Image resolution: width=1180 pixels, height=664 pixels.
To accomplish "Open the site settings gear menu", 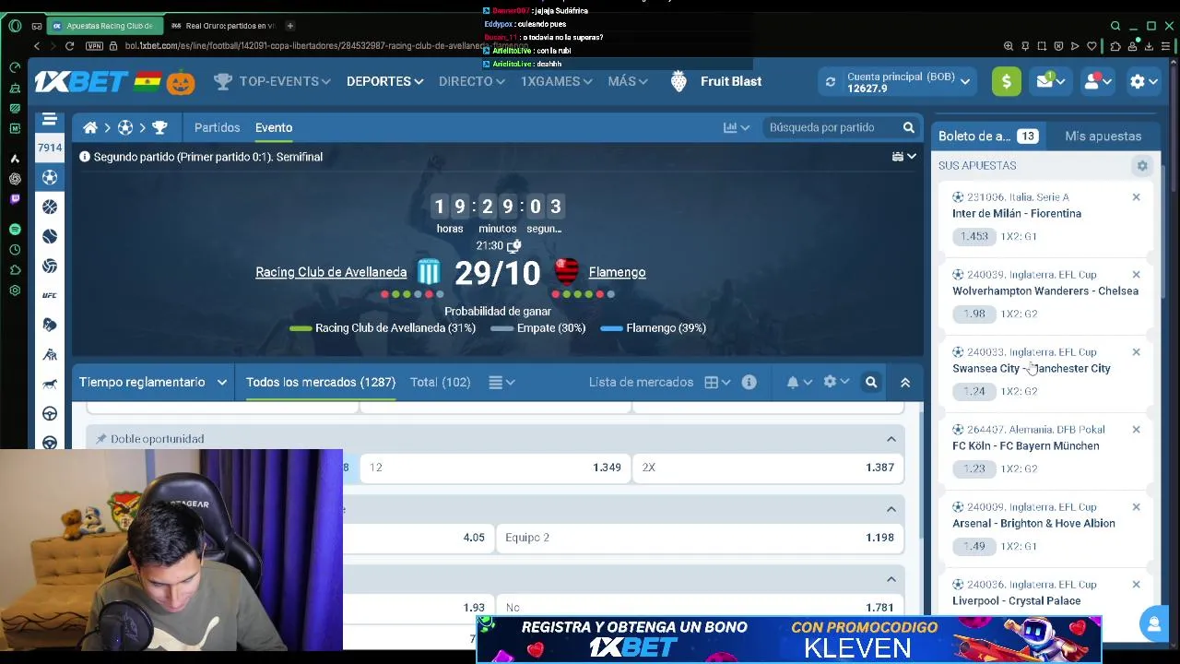I will click(x=1144, y=81).
